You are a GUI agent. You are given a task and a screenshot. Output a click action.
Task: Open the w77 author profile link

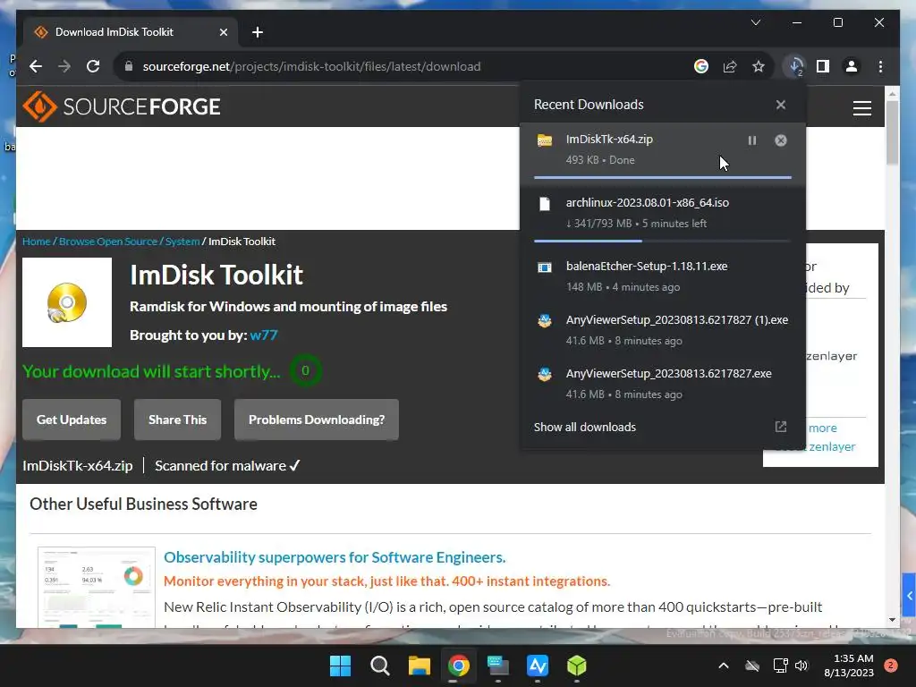(x=264, y=335)
